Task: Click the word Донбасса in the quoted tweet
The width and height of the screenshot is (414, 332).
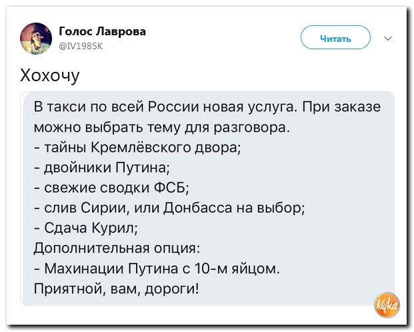Action: pyautogui.click(x=198, y=208)
